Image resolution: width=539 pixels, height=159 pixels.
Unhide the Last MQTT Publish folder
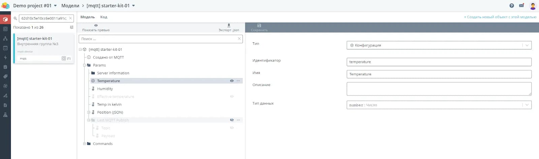coord(232,120)
